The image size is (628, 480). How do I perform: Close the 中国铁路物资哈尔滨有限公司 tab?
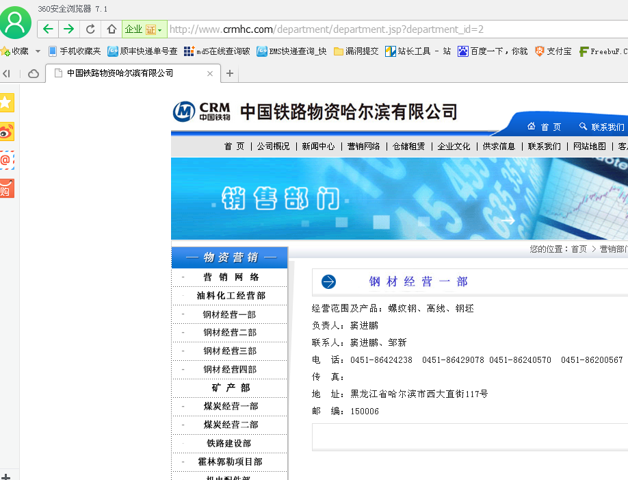coord(210,73)
